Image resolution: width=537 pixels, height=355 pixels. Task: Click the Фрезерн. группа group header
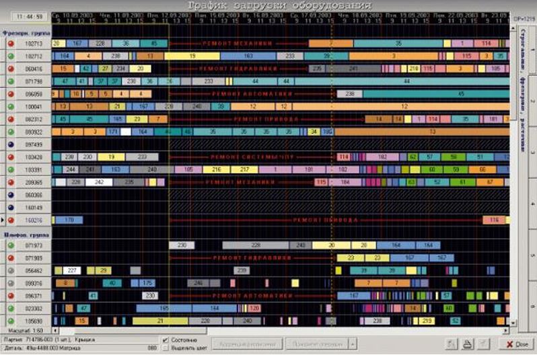(x=24, y=33)
